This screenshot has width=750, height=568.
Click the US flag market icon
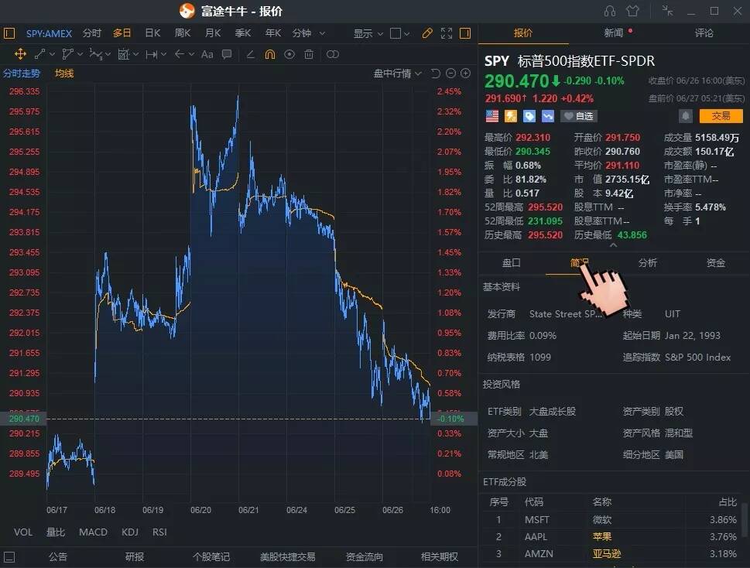491,116
